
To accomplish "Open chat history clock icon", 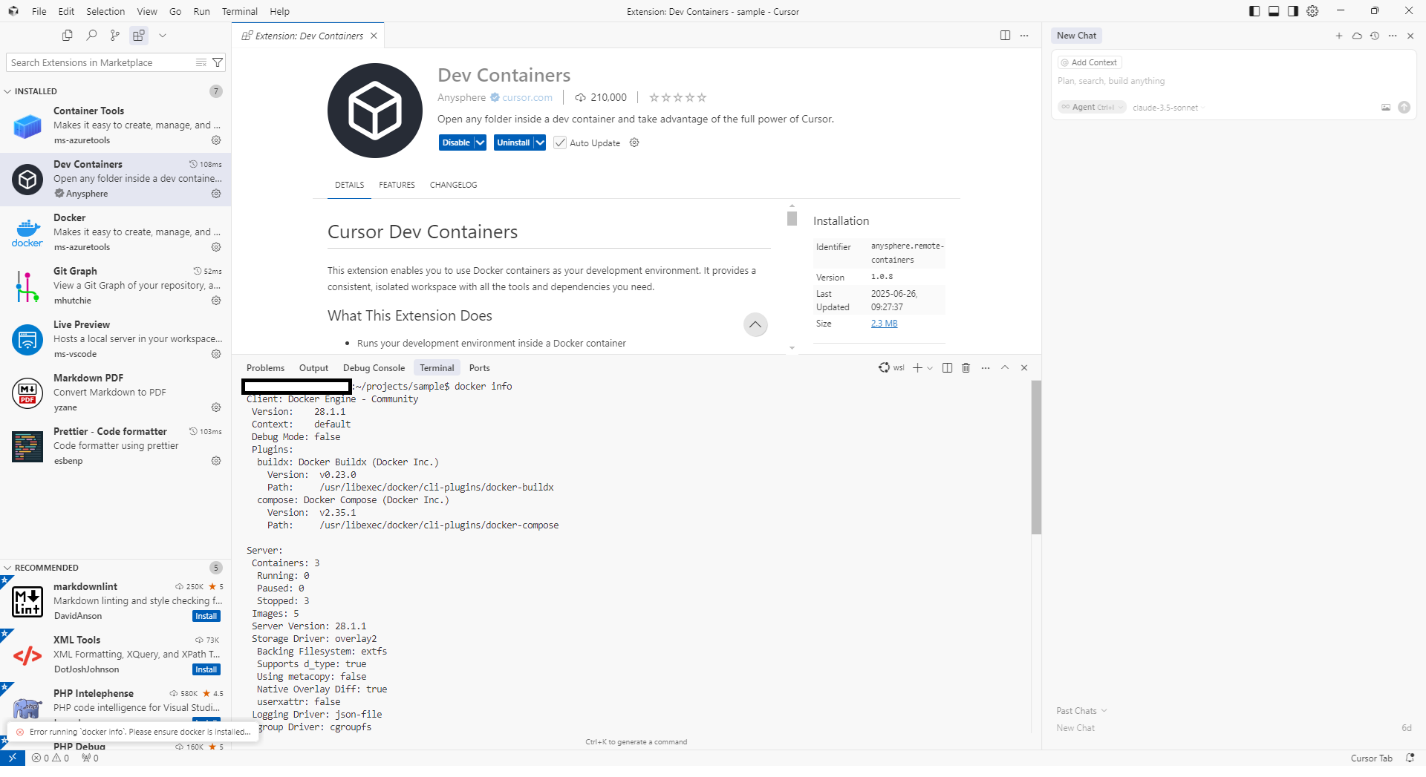I will [1375, 36].
